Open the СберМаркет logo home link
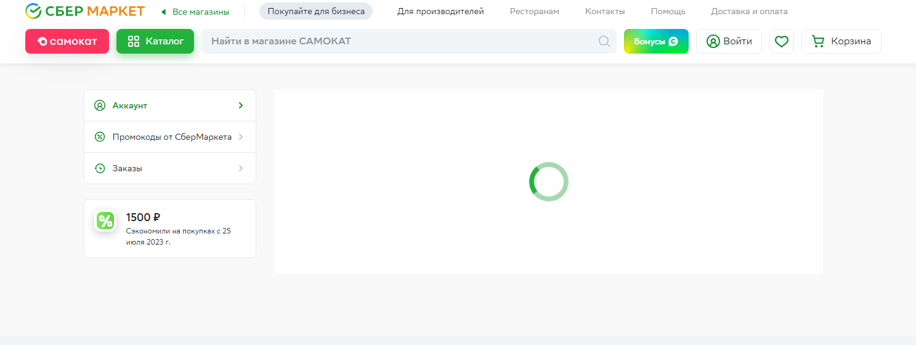 click(85, 11)
